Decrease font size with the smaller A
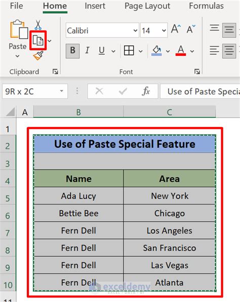This screenshot has height=302, width=240. pos(191,29)
